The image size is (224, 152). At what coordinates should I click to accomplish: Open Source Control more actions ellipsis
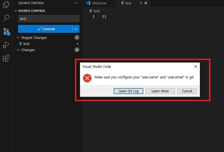76,3
